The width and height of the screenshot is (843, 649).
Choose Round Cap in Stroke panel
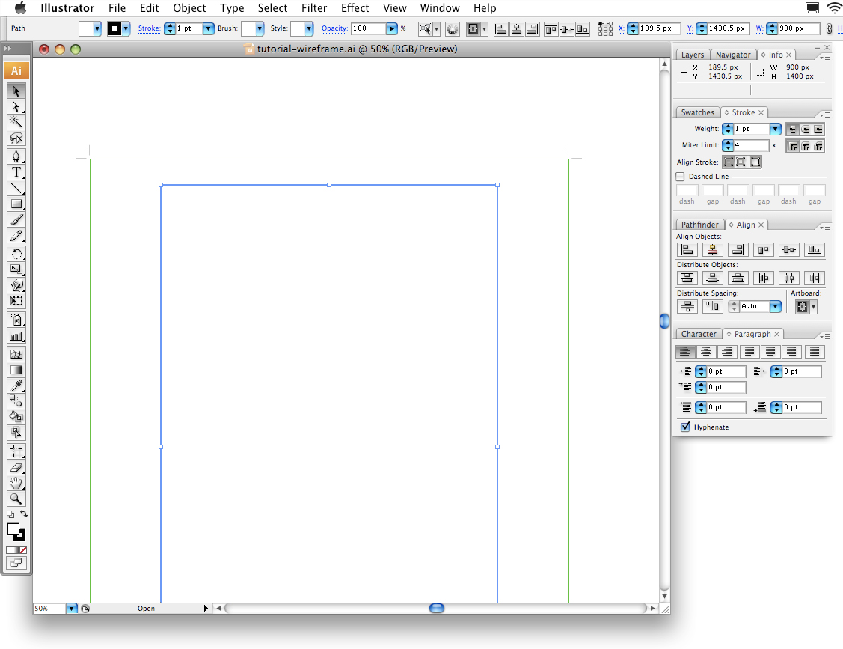[x=806, y=130]
